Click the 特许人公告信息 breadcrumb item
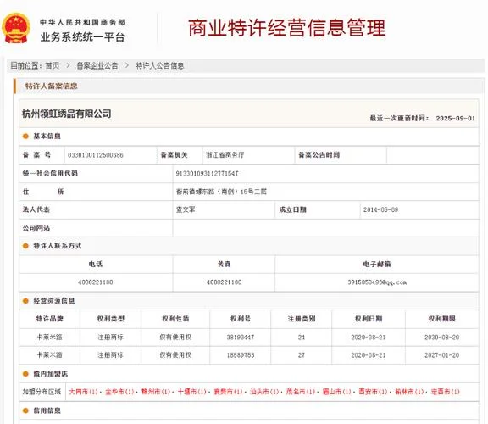The height and width of the screenshot is (424, 488). pyautogui.click(x=159, y=66)
